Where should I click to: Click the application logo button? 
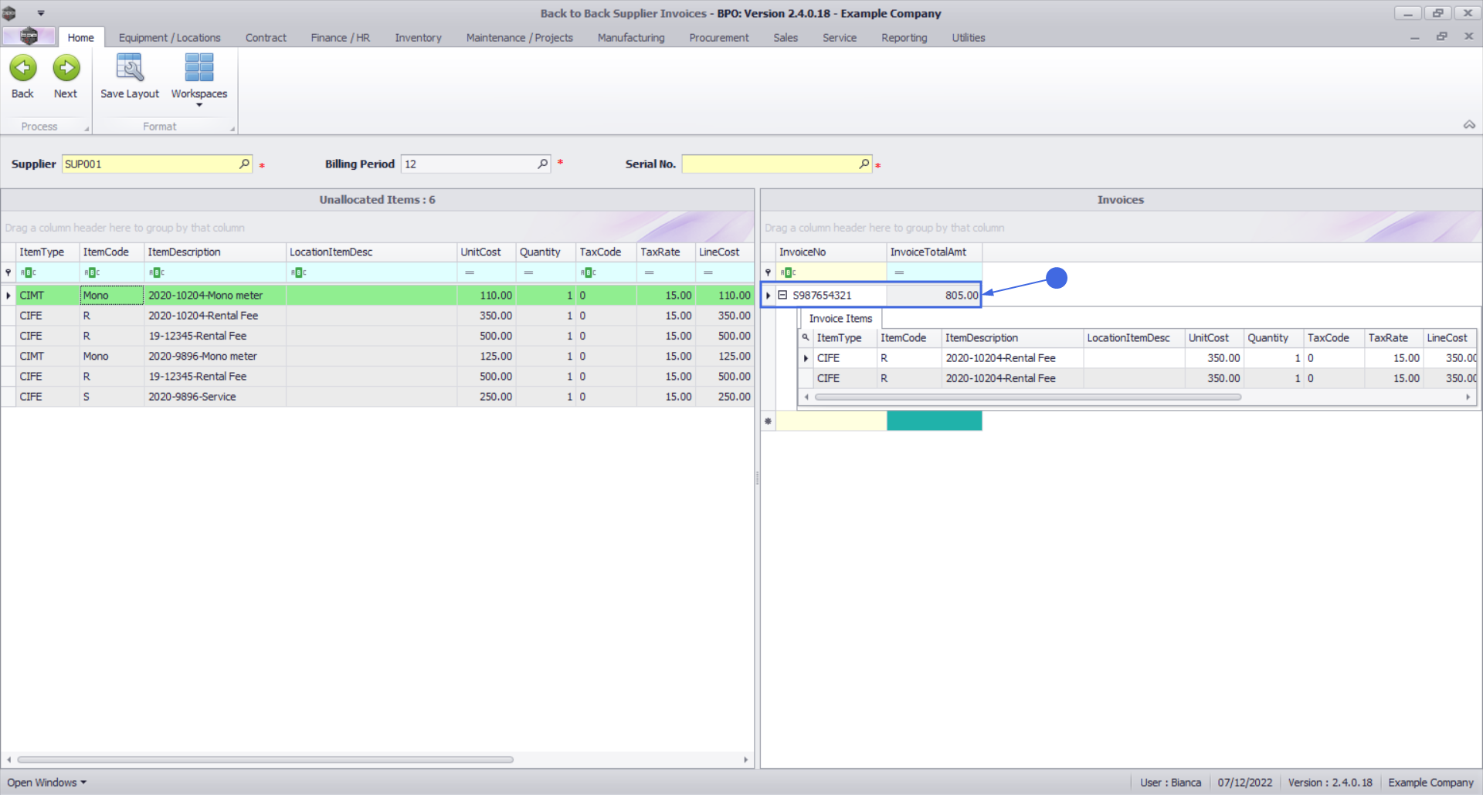(29, 36)
